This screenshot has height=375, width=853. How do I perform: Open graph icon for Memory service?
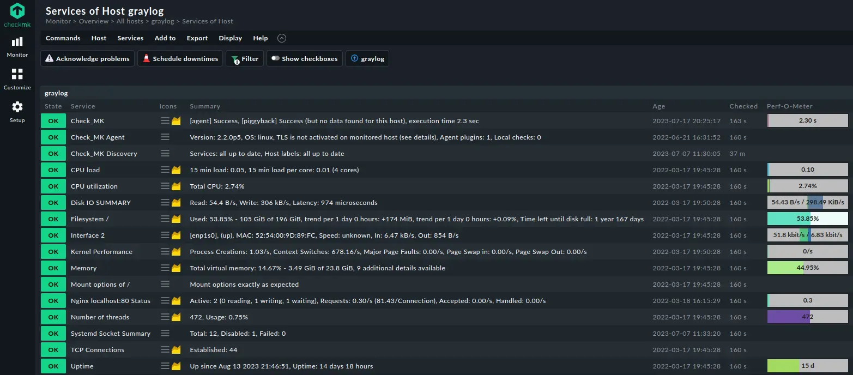[176, 268]
